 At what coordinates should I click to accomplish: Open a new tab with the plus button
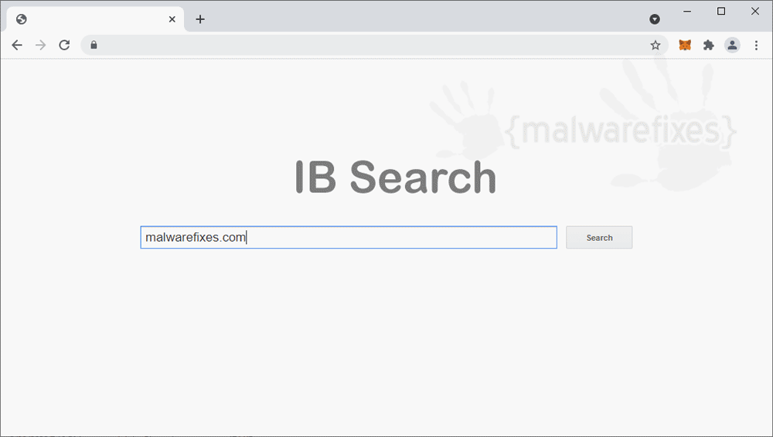pos(200,19)
